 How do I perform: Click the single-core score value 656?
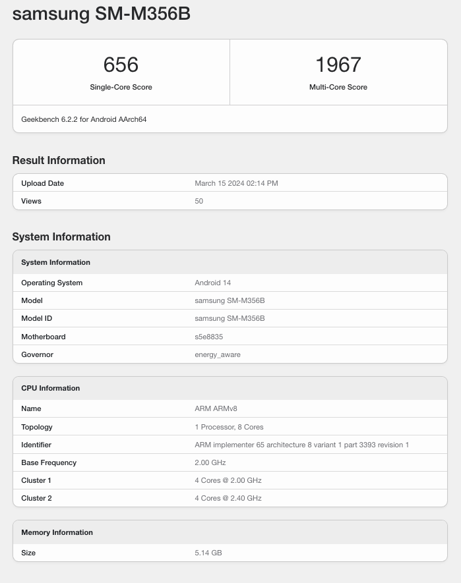pos(121,65)
